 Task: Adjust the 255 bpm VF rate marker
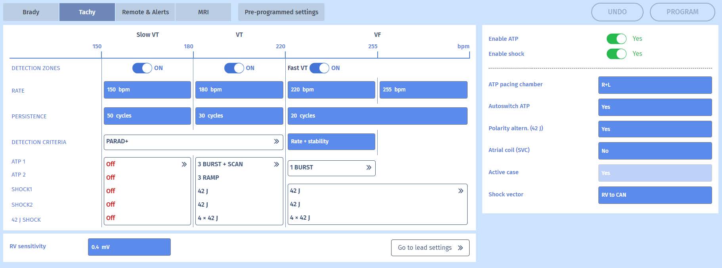[423, 90]
